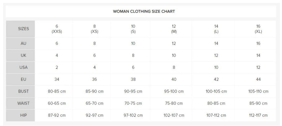282x126 pixels.
Task: Click the Woman Clothing Size Chart title
Action: click(144, 12)
